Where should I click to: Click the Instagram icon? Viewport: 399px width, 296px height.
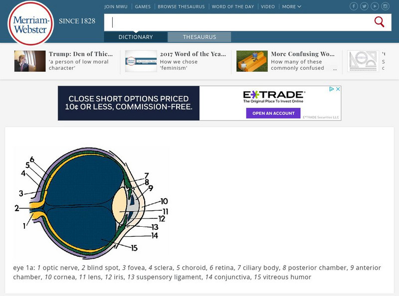(385, 6)
